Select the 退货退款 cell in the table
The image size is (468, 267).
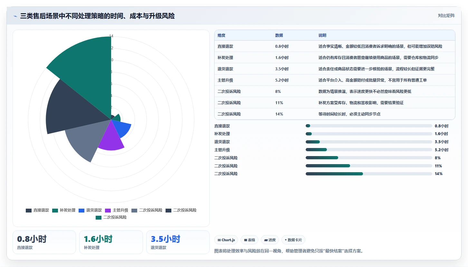pyautogui.click(x=225, y=69)
